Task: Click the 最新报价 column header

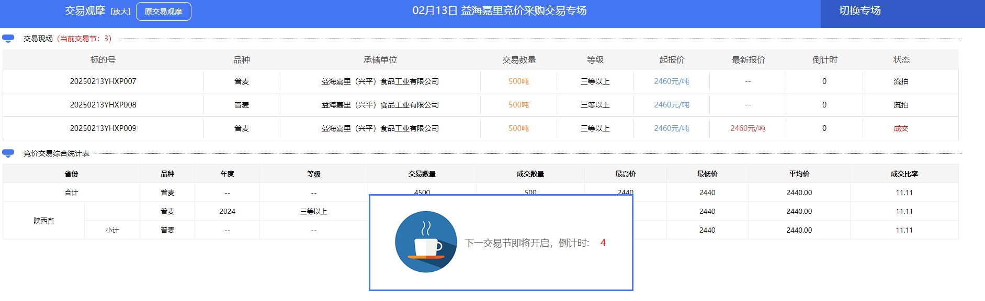Action: (x=748, y=59)
